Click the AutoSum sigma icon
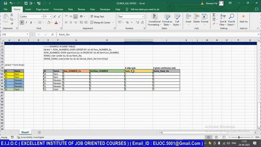This screenshot has height=147, width=261. coord(214,15)
